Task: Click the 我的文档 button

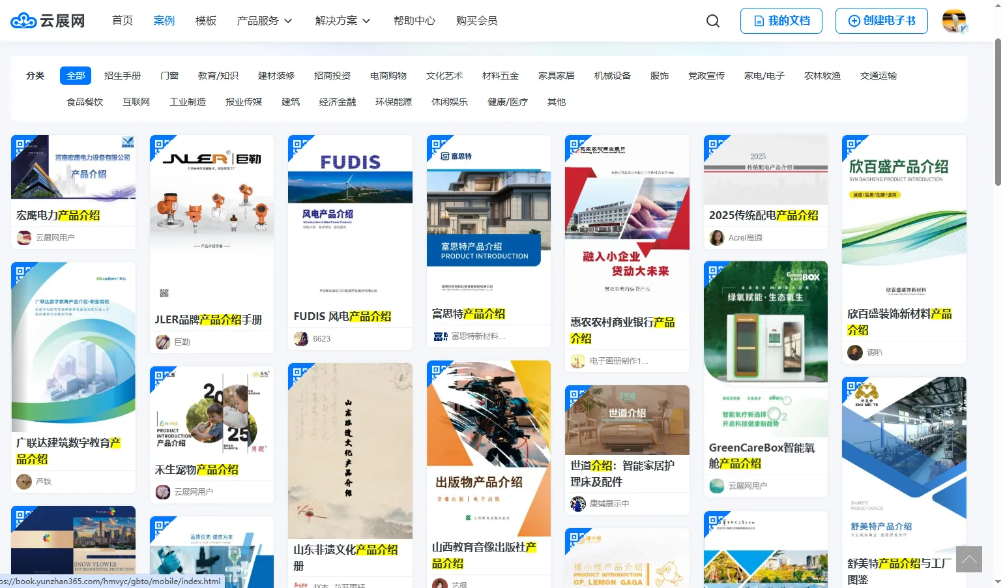Action: point(781,21)
